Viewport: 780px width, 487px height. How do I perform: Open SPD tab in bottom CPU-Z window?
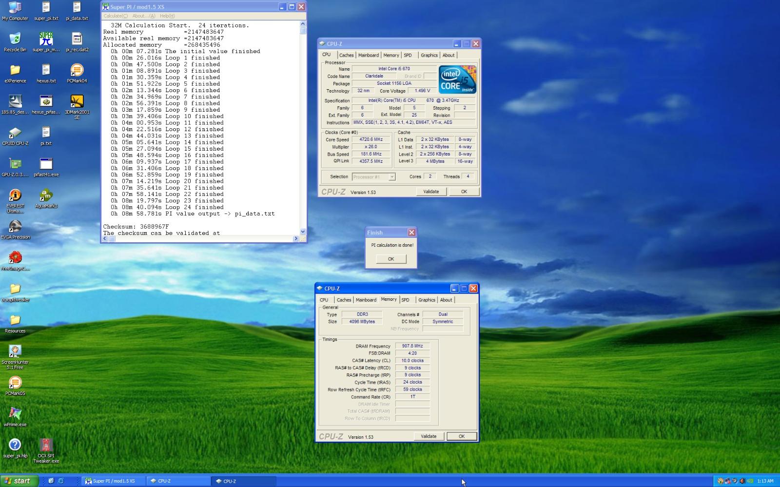(x=406, y=300)
